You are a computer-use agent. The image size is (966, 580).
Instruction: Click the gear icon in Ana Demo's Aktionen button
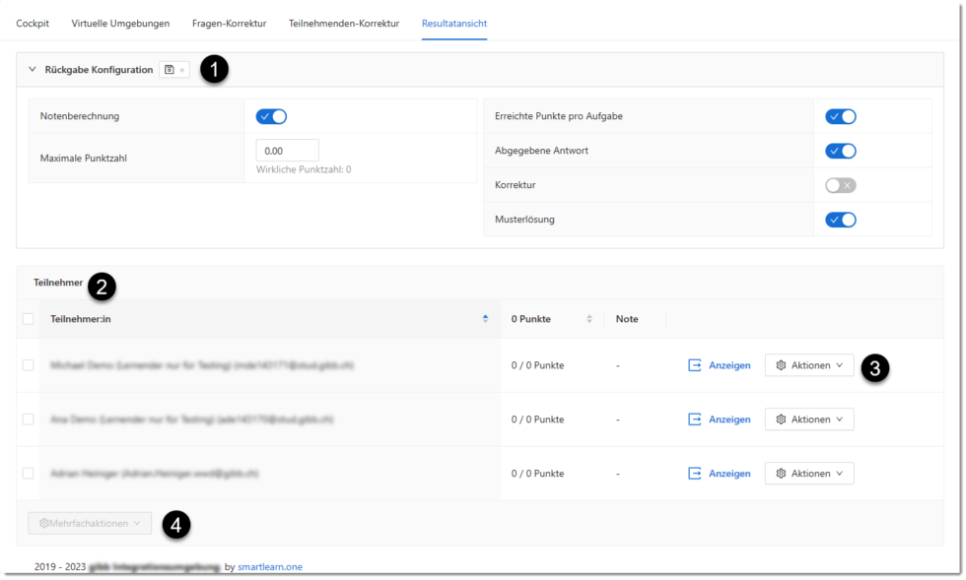point(783,419)
